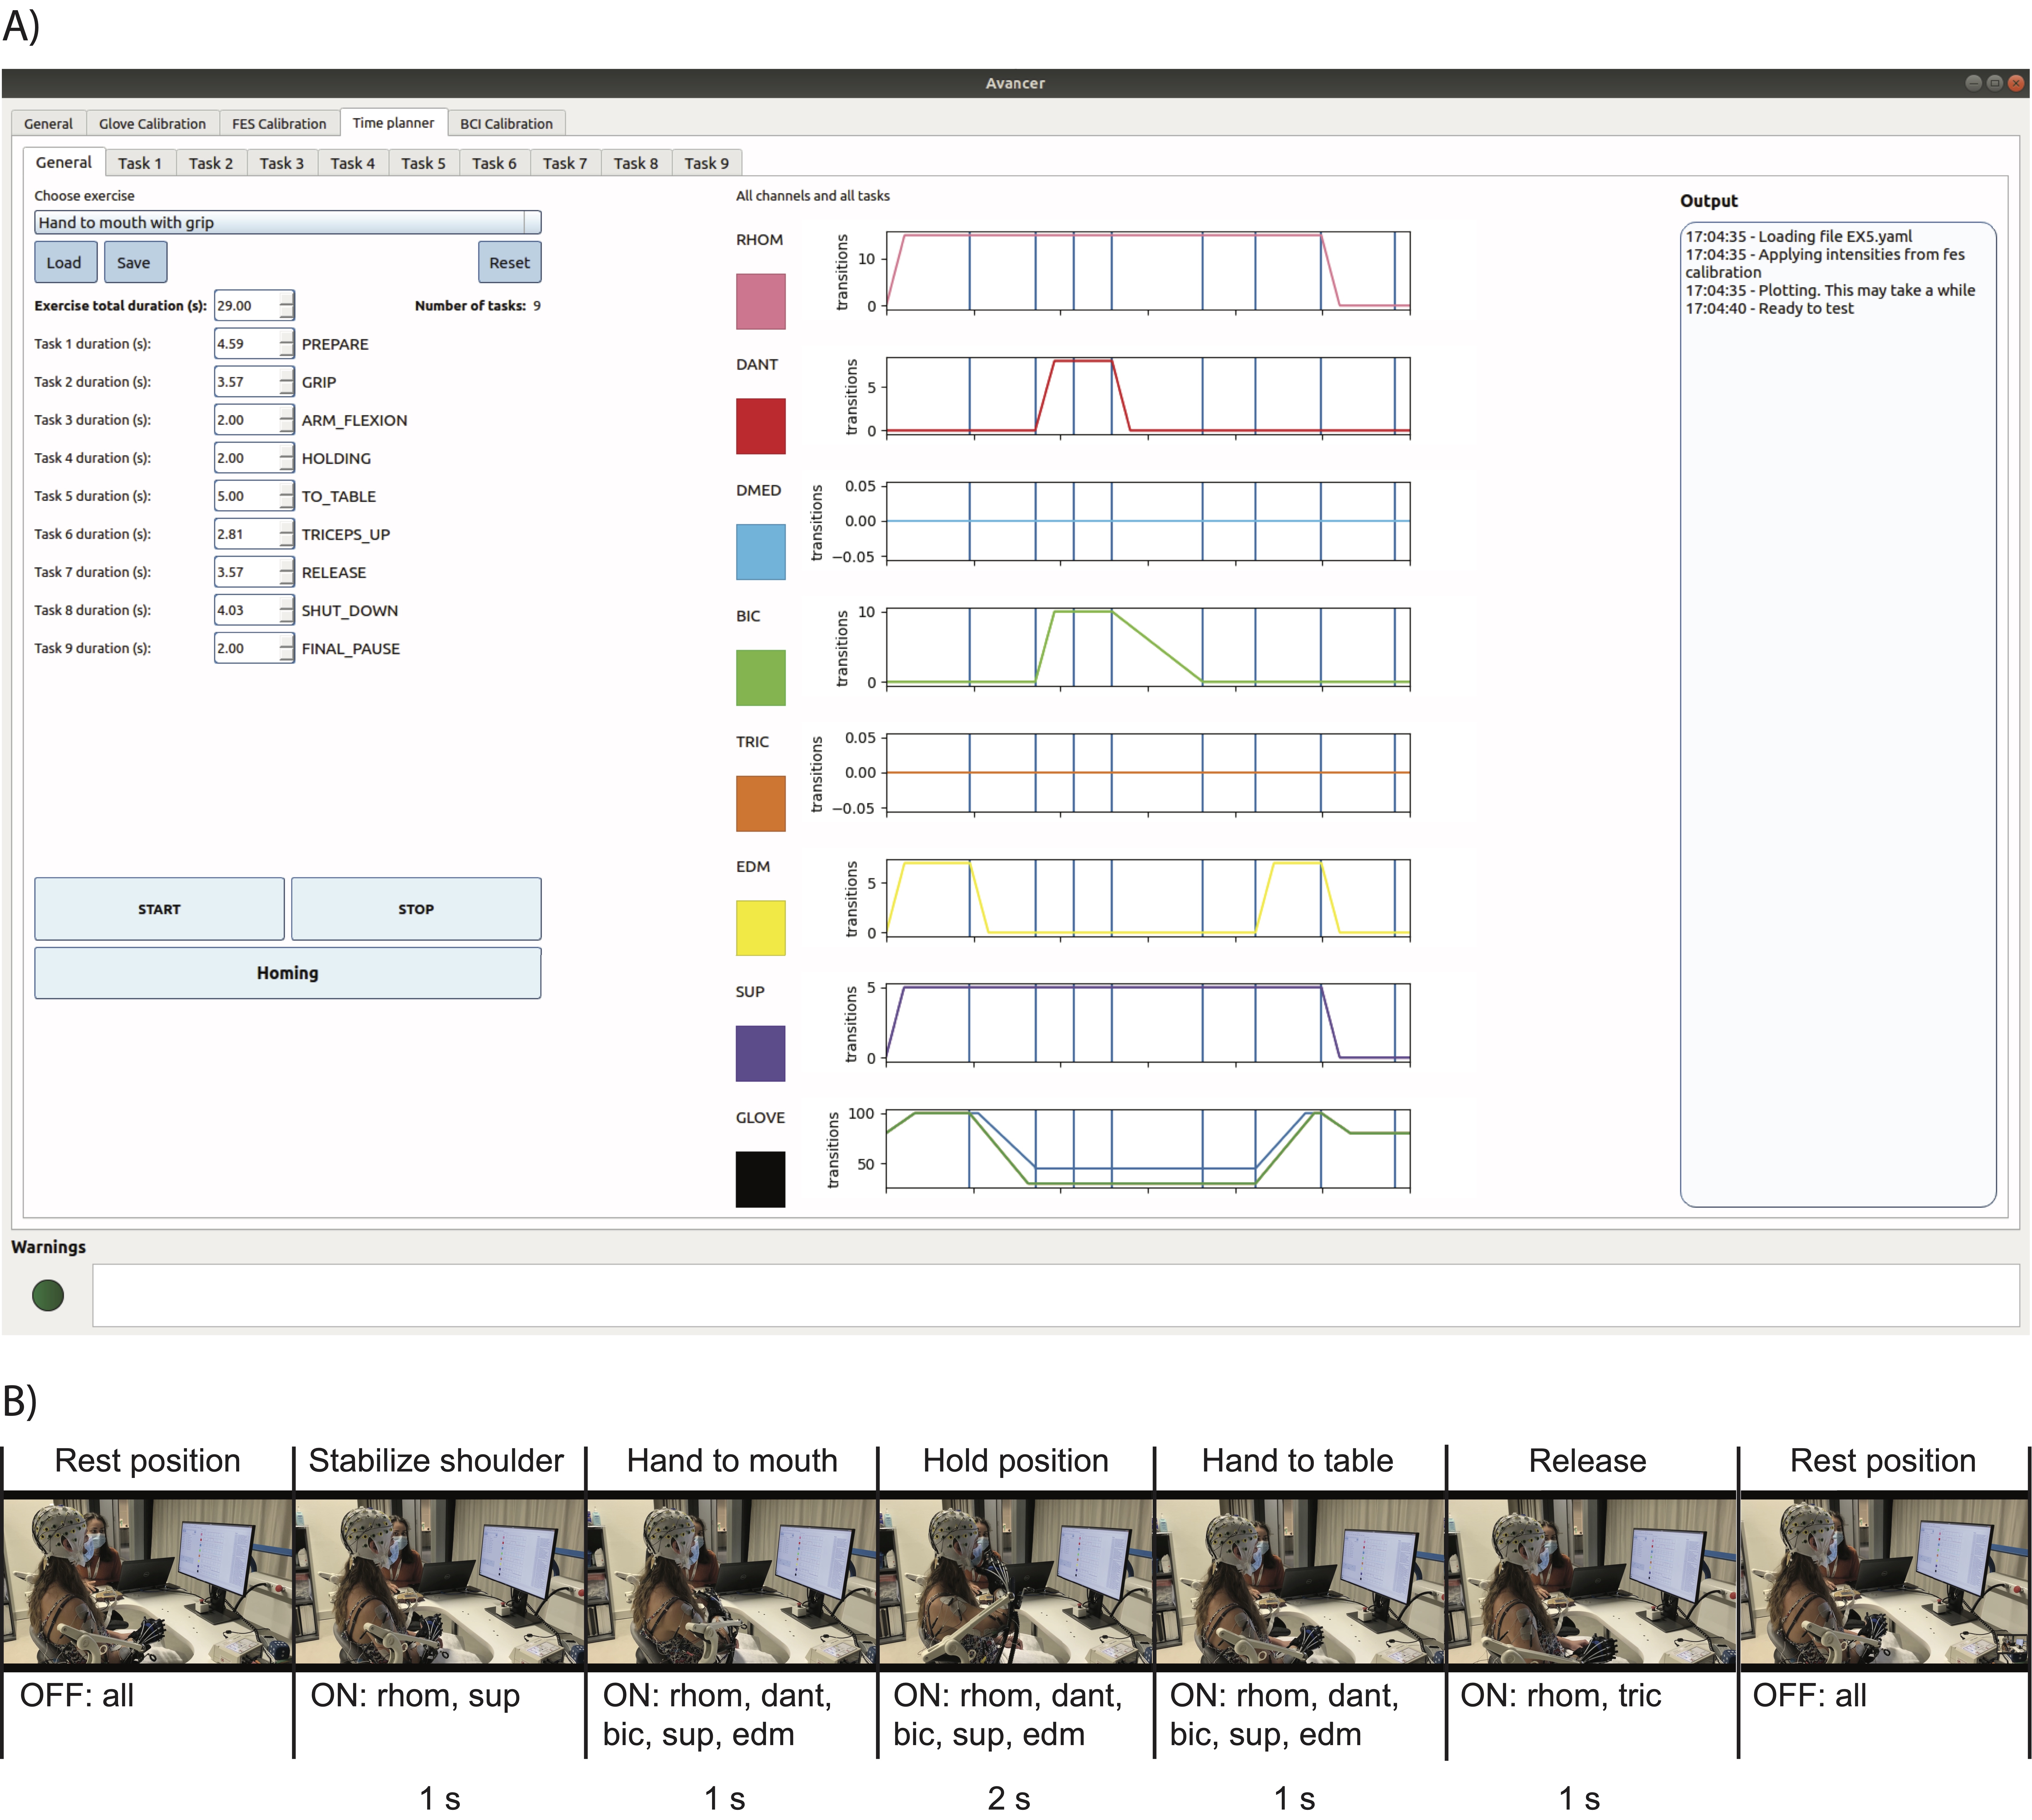Image resolution: width=2032 pixels, height=1820 pixels.
Task: Click the purple SUP channel color swatch
Action: click(761, 1053)
